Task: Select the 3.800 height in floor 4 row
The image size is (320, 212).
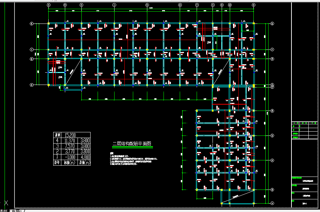Action: click(x=85, y=141)
